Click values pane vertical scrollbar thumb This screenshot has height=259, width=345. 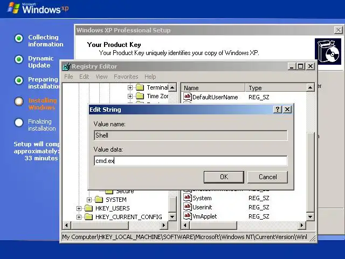310,172
